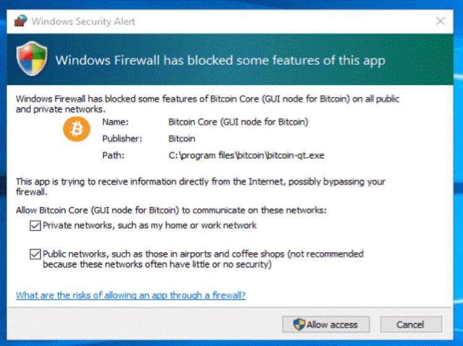Click the Bitcoin orange logo icon
Image resolution: width=463 pixels, height=346 pixels.
click(77, 129)
